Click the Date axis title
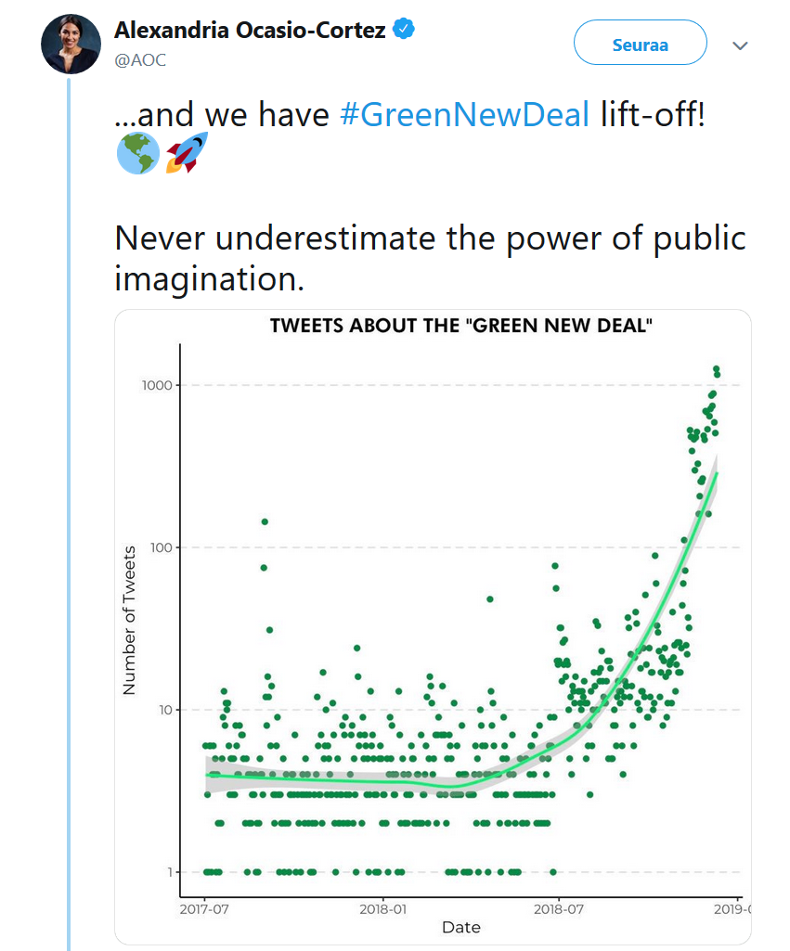The height and width of the screenshot is (951, 790). pyautogui.click(x=461, y=928)
